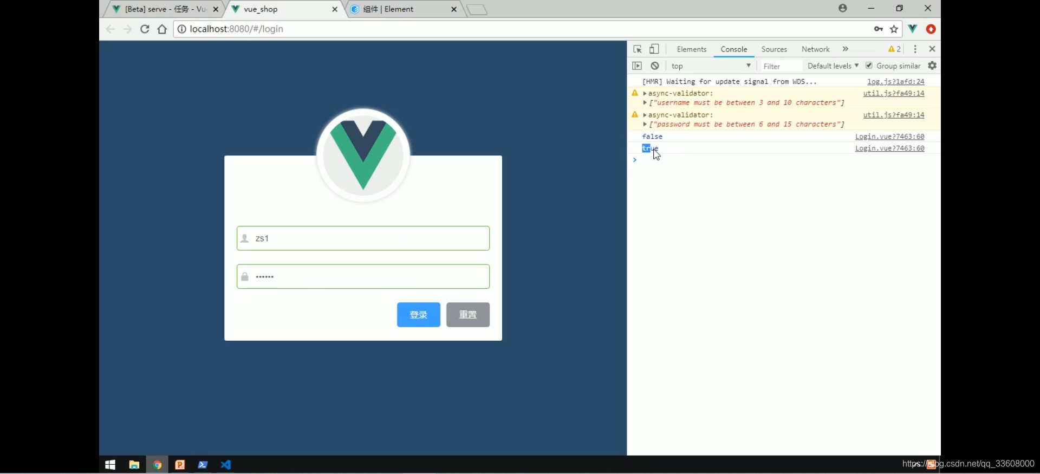Close the Beta serve tab
Screen dimensions: 1040x474
216,9
